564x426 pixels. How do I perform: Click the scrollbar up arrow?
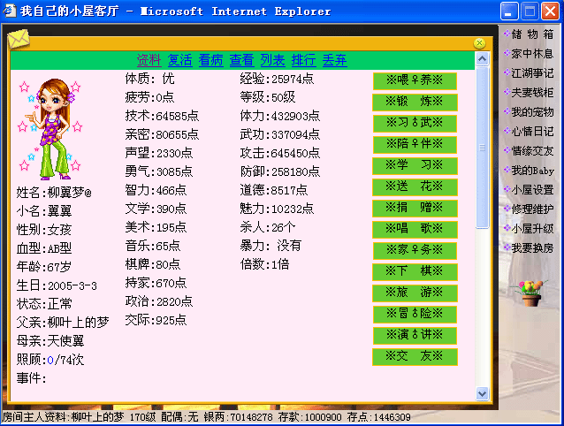(483, 59)
